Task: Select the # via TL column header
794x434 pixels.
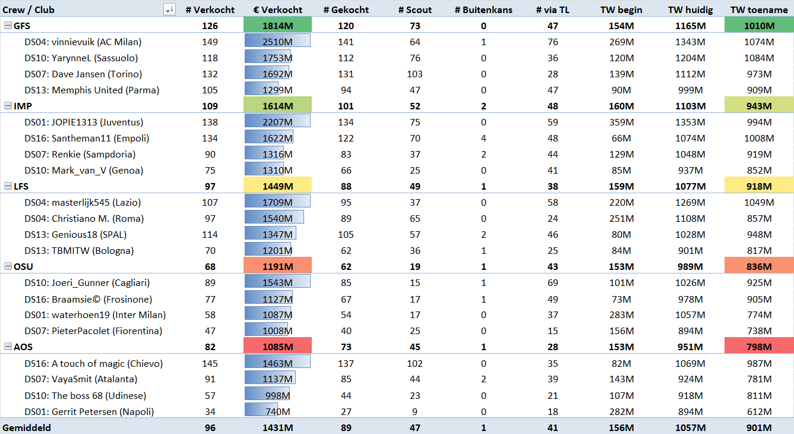Action: click(x=552, y=10)
